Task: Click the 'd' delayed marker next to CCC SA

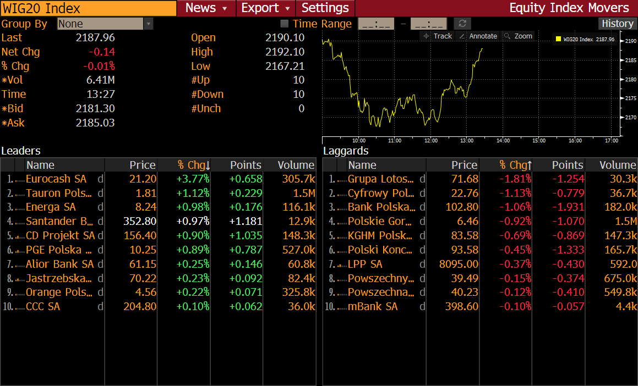Action: 100,307
